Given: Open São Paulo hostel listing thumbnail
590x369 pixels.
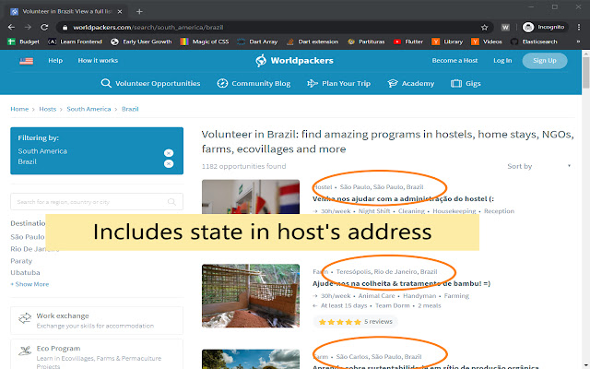Looking at the screenshot, I should click(251, 196).
